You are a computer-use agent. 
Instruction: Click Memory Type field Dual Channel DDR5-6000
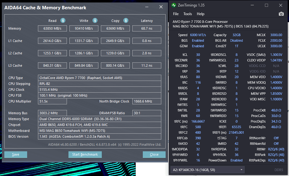[100, 119]
